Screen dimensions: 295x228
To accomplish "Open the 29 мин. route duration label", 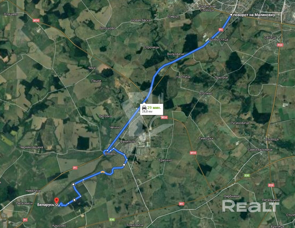I will point(154,108).
